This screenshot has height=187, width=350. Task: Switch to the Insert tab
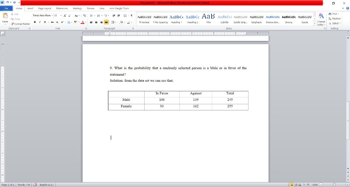pyautogui.click(x=30, y=8)
